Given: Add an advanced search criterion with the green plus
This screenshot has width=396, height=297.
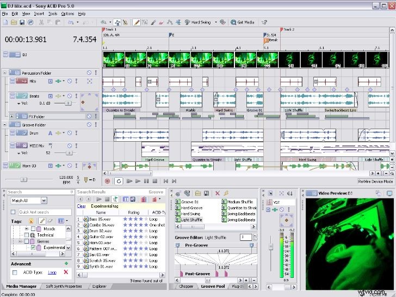Looking at the screenshot, I should pos(66,263).
